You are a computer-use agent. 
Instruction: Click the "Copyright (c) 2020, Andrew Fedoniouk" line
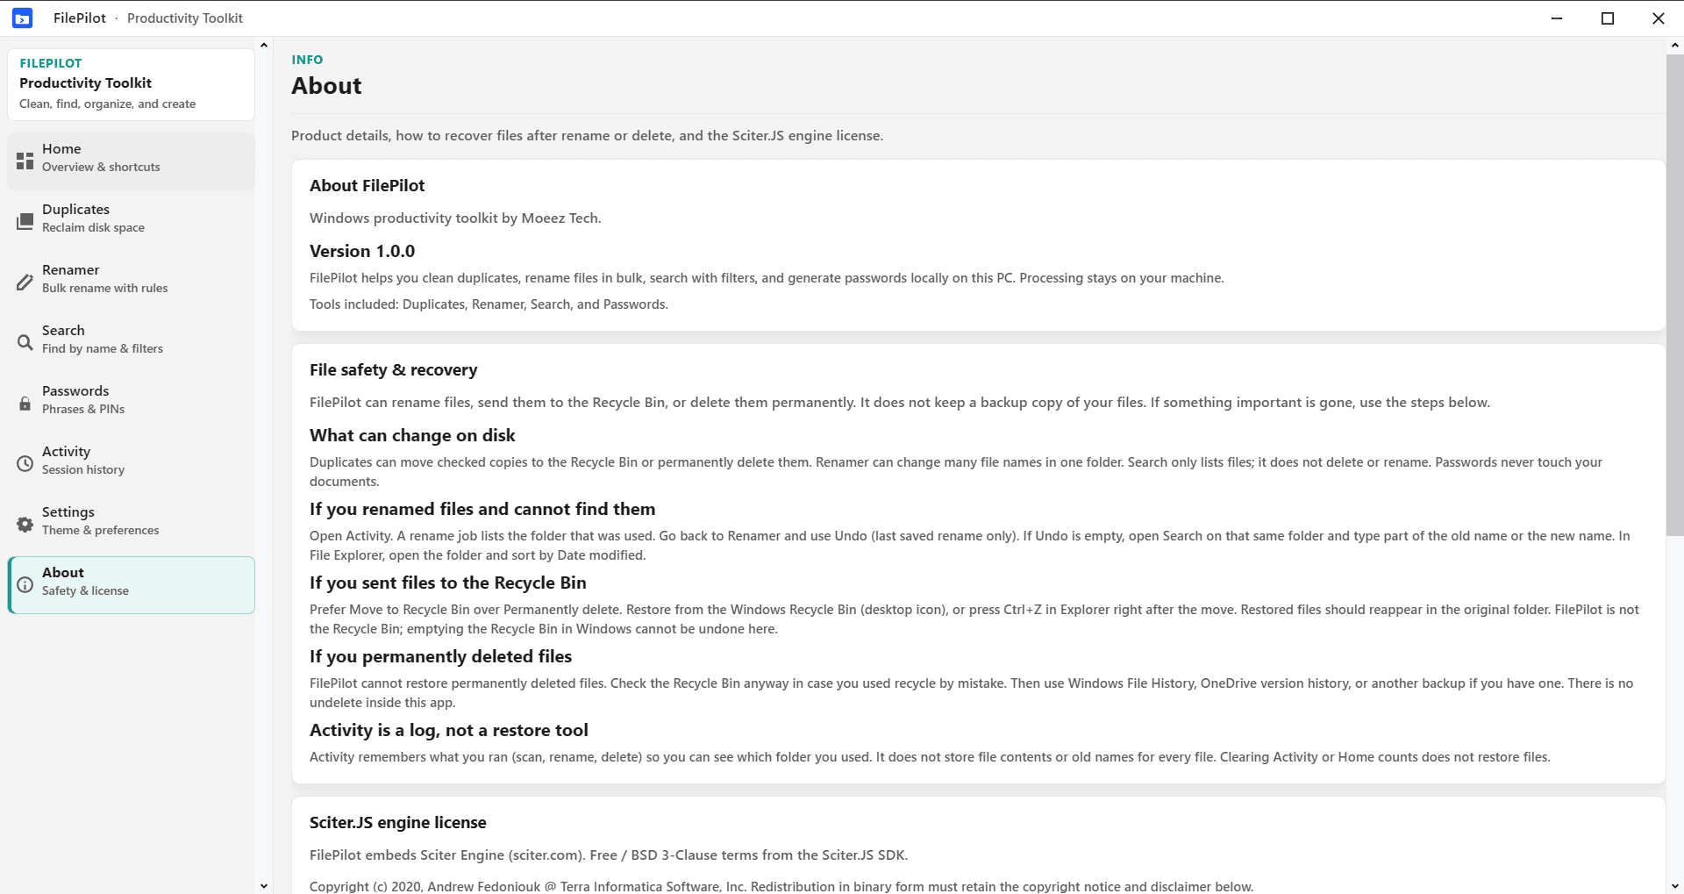point(781,886)
